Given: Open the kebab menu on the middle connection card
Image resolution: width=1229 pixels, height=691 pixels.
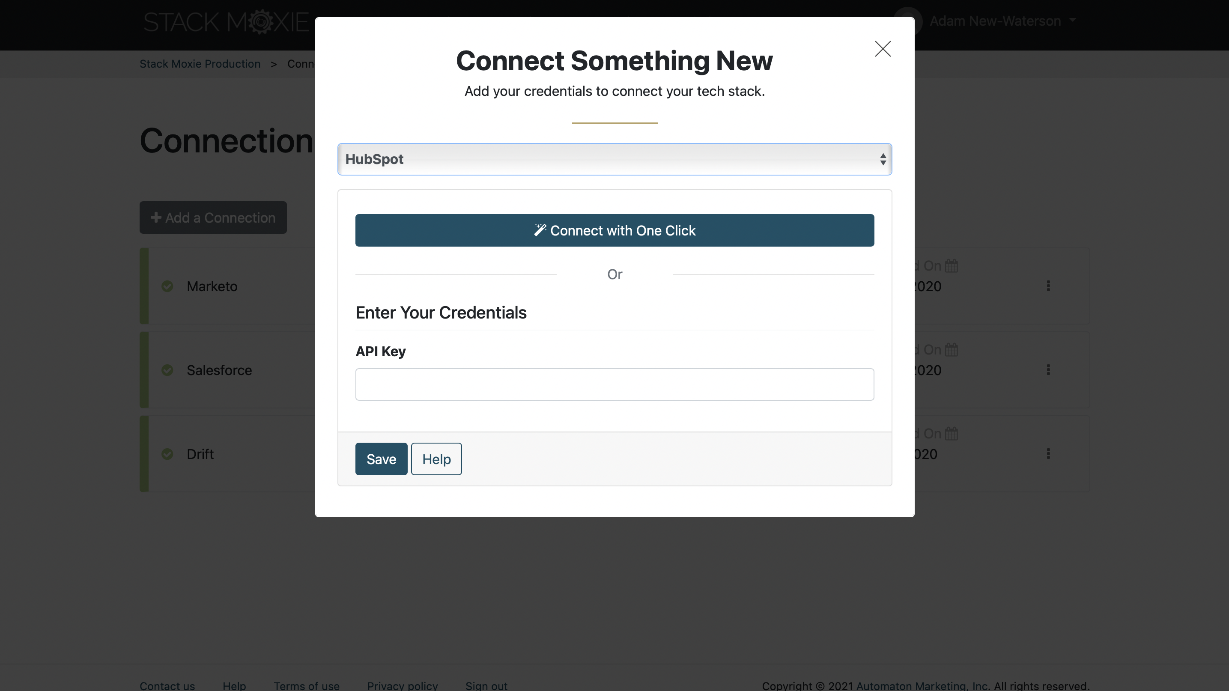Looking at the screenshot, I should click(1048, 370).
